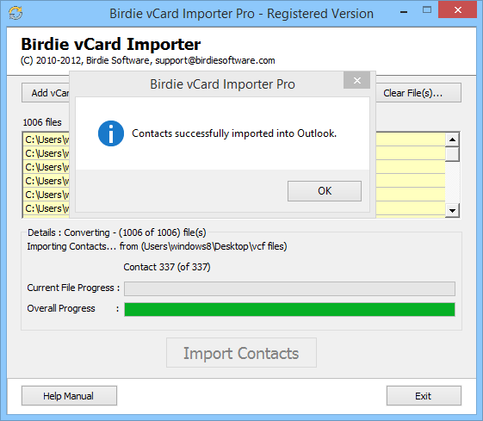Click the Current File Progress bar
The image size is (483, 421).
pos(289,288)
